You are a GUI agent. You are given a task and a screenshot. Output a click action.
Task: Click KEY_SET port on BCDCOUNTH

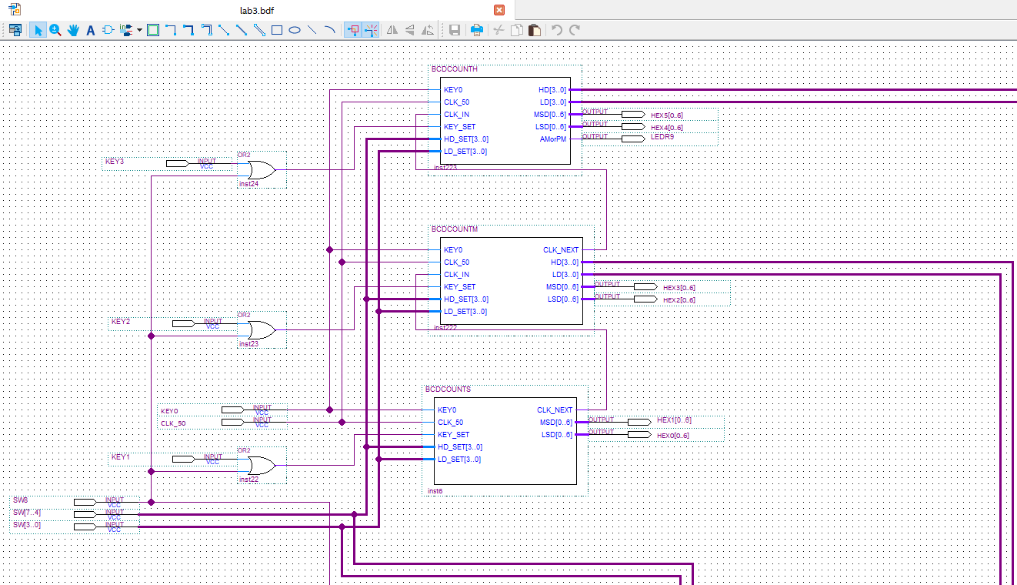click(459, 127)
